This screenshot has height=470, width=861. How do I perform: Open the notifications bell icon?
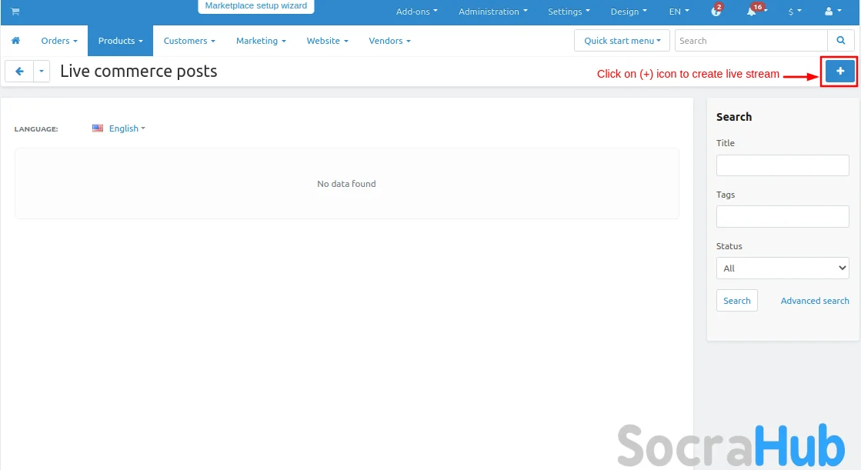753,12
